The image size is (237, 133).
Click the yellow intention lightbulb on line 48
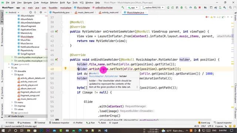point(66,68)
